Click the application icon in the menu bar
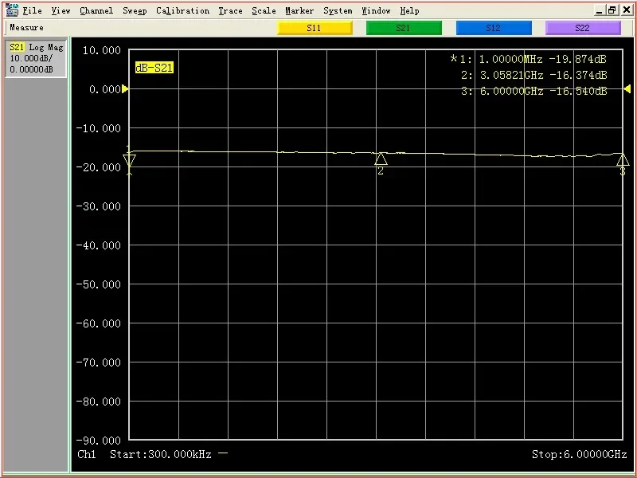637x478 pixels. tap(11, 10)
